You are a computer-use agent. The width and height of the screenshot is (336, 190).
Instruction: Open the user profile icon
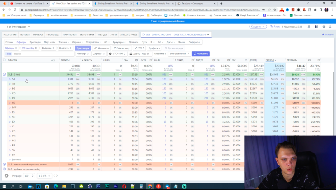[x=331, y=27]
